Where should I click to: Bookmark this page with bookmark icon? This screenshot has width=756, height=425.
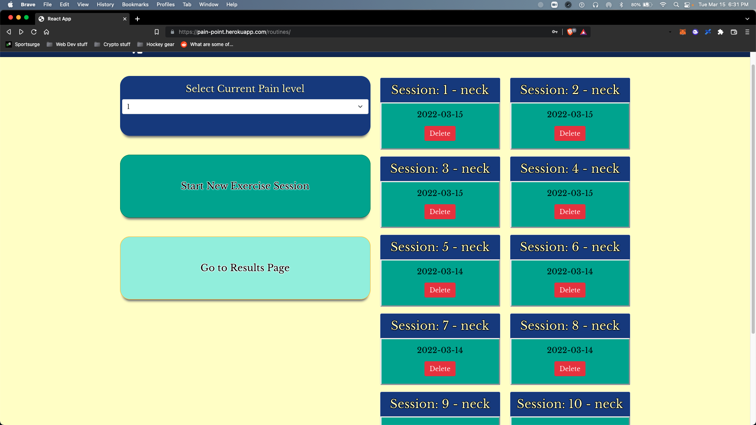click(x=157, y=32)
